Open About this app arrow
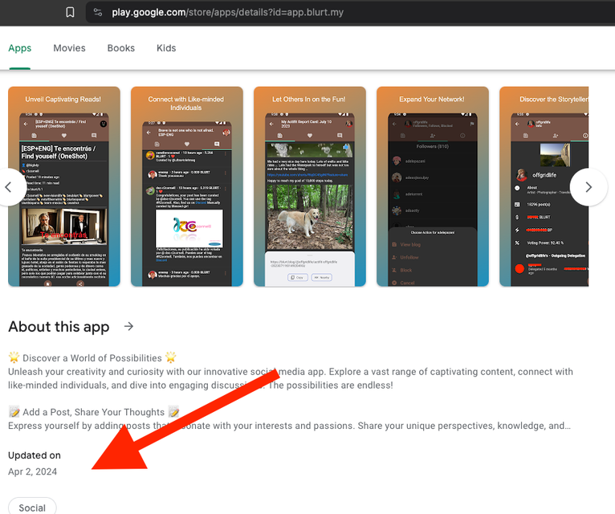This screenshot has height=514, width=615. 128,326
